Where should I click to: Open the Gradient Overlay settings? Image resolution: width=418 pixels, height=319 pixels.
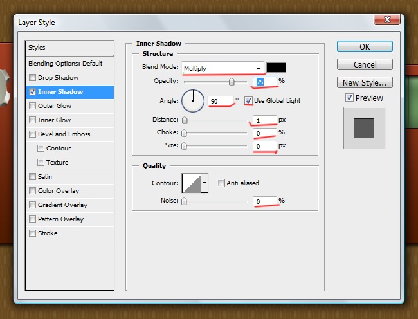(62, 205)
